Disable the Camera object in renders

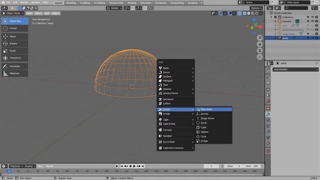[x=316, y=21]
